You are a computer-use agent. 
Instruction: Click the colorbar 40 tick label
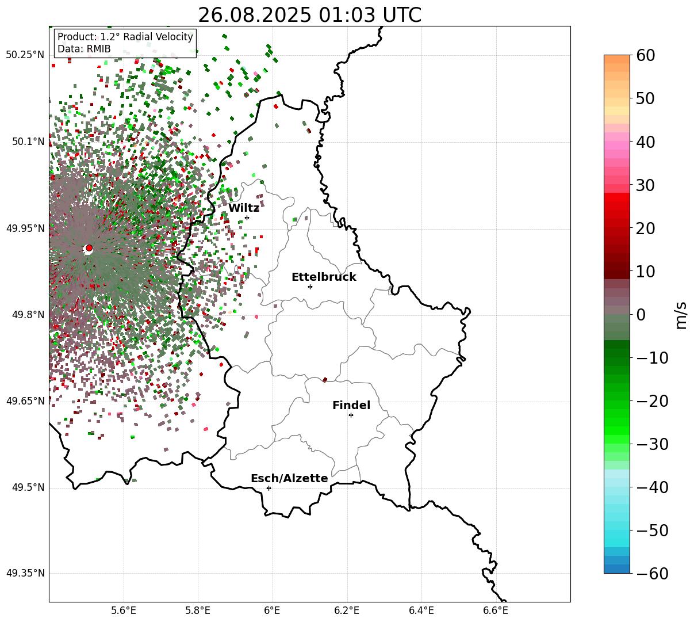[645, 142]
